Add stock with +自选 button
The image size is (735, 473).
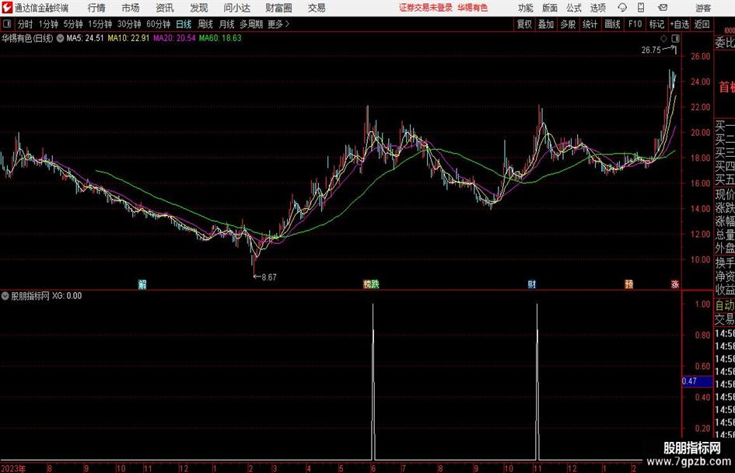point(680,24)
